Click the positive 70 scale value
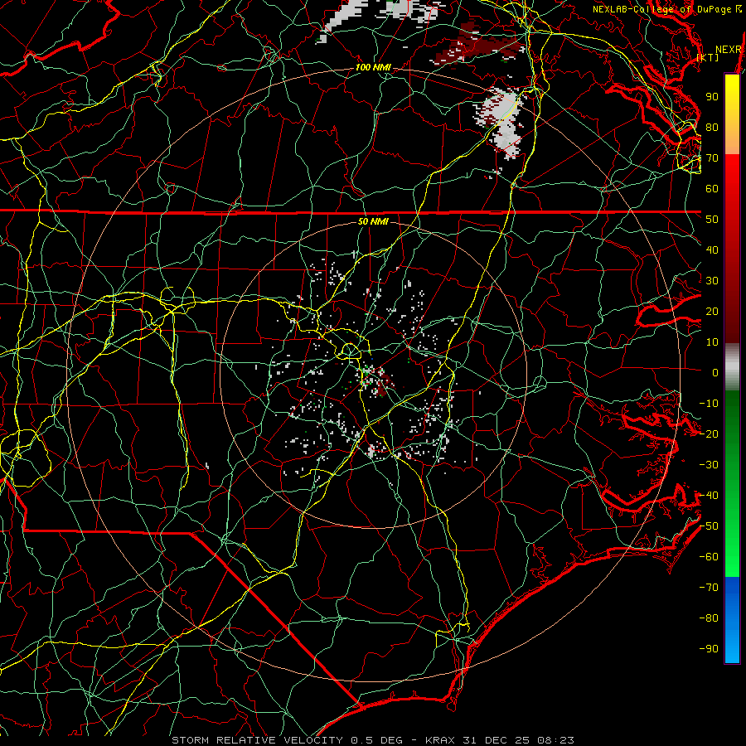Image resolution: width=746 pixels, height=746 pixels. click(x=712, y=158)
